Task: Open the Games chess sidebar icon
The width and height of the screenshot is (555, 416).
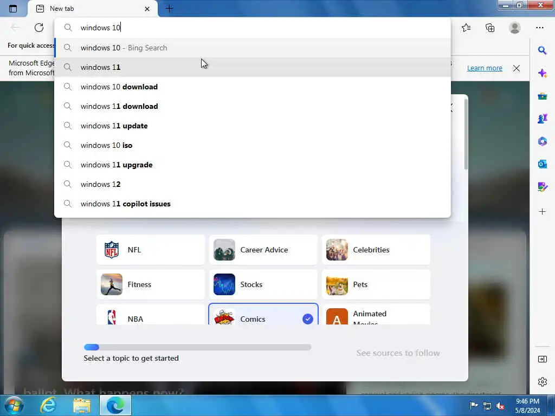Action: coord(542,119)
